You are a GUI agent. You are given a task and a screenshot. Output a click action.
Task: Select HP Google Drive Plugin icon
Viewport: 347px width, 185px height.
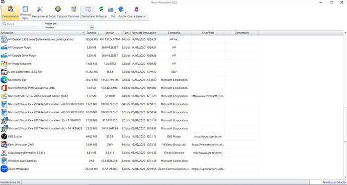tap(4, 56)
